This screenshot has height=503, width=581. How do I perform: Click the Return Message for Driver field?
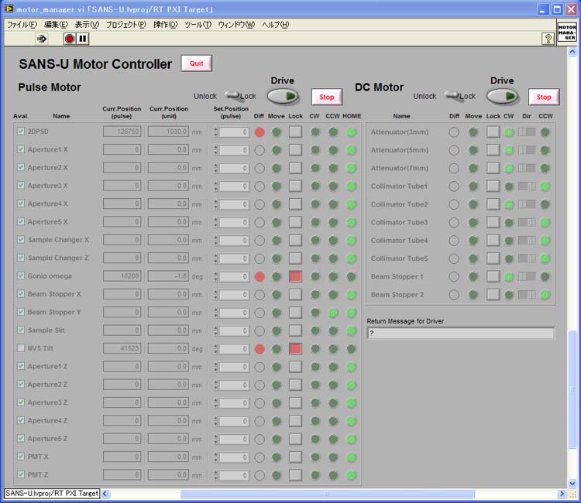click(461, 333)
